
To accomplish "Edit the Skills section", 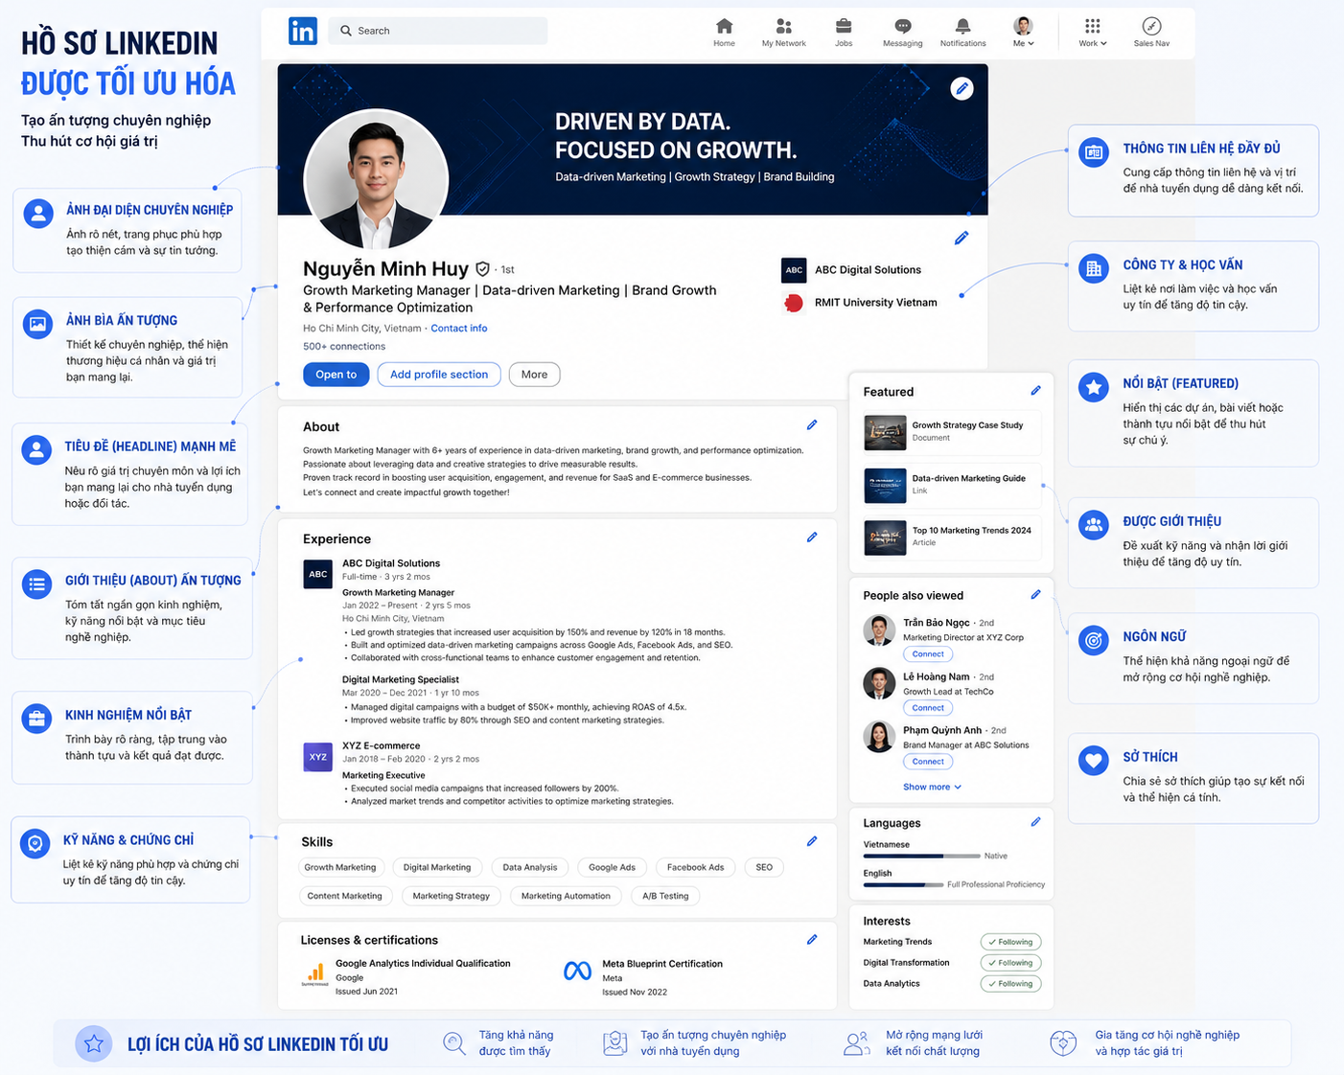I will 812,841.
